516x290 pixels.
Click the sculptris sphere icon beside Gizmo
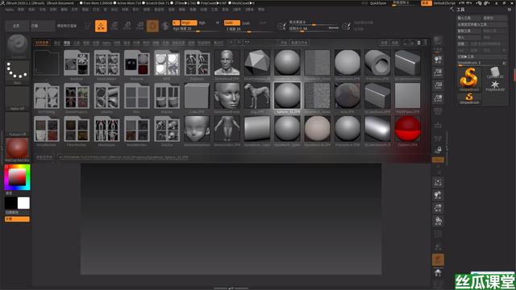pos(165,26)
